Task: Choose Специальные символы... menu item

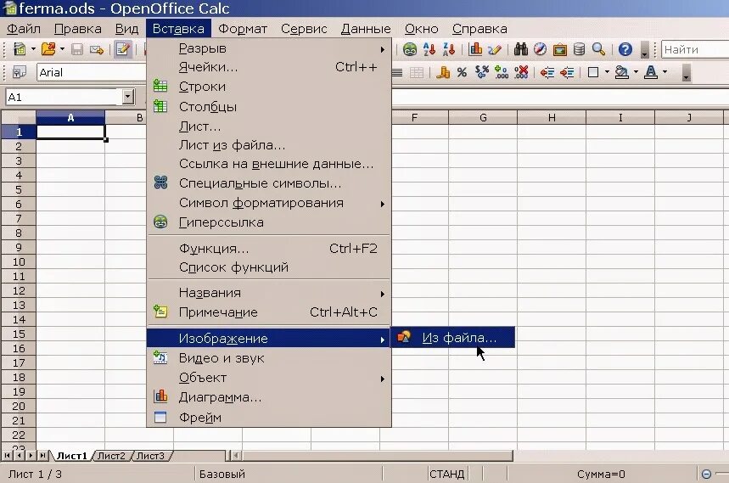Action: 269,183
